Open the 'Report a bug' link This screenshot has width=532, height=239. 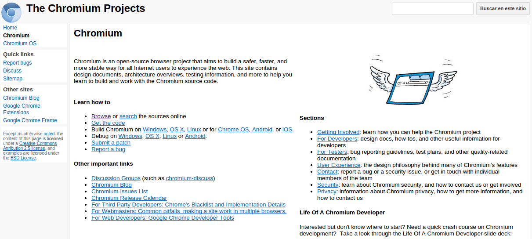click(x=108, y=149)
